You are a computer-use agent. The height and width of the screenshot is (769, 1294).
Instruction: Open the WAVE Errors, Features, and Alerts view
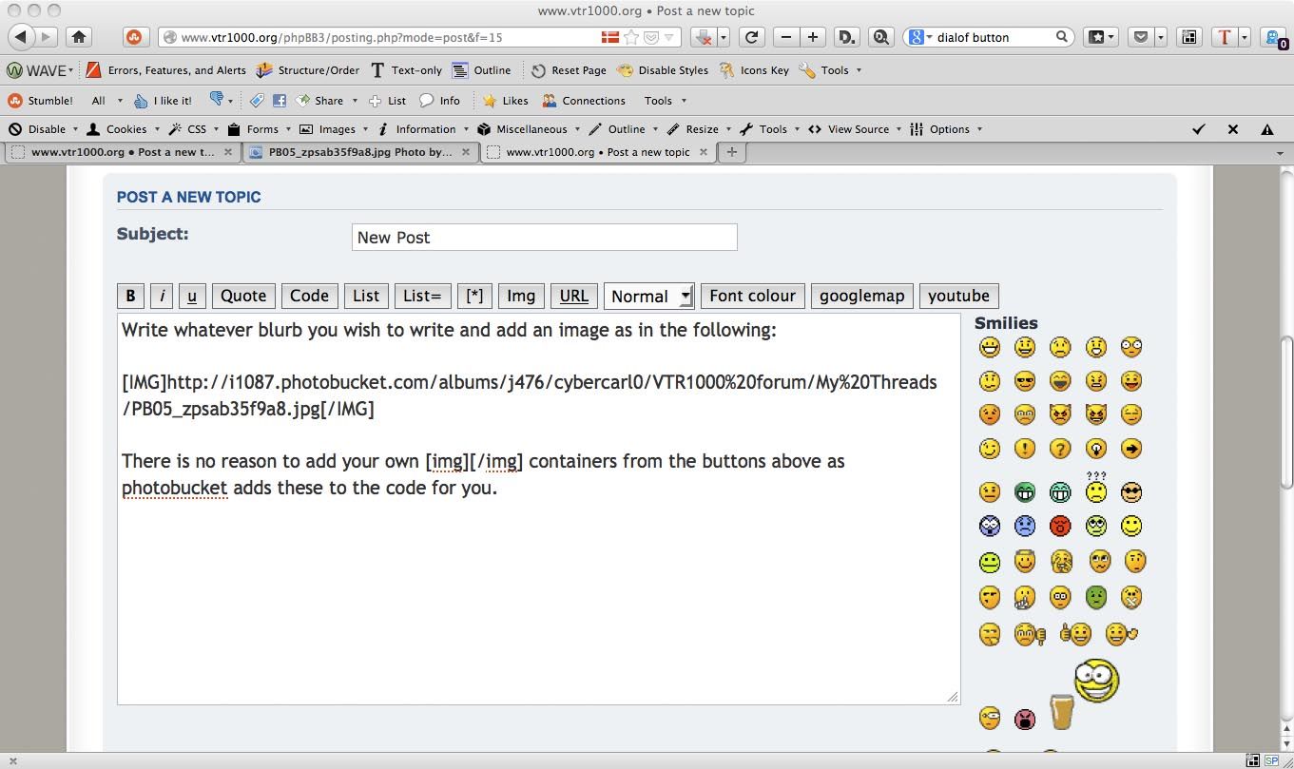[x=166, y=70]
